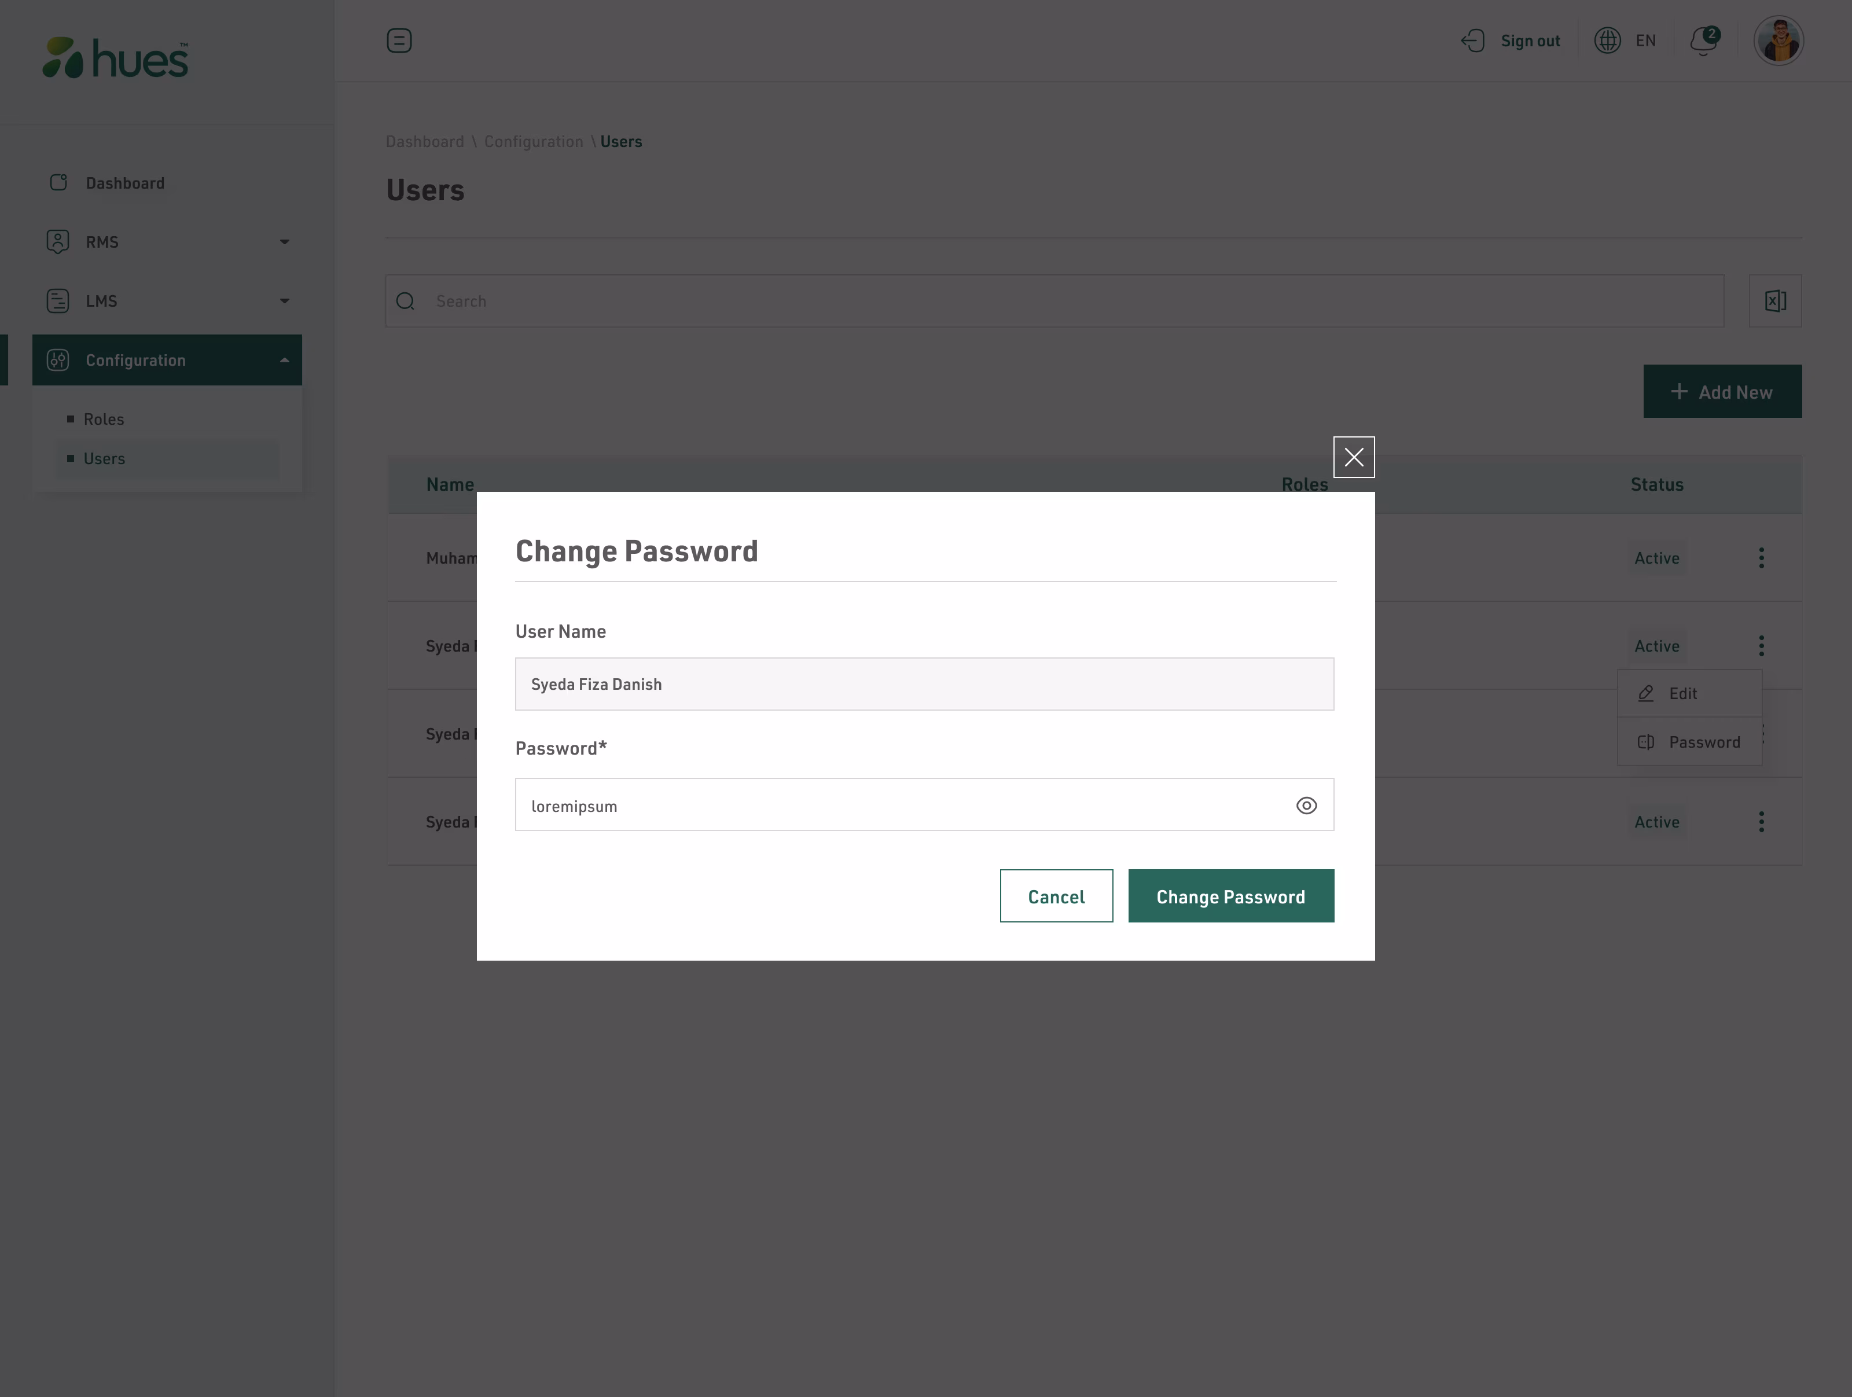This screenshot has width=1852, height=1397.
Task: Collapse sidebar using the menu toggle icon
Action: click(399, 40)
